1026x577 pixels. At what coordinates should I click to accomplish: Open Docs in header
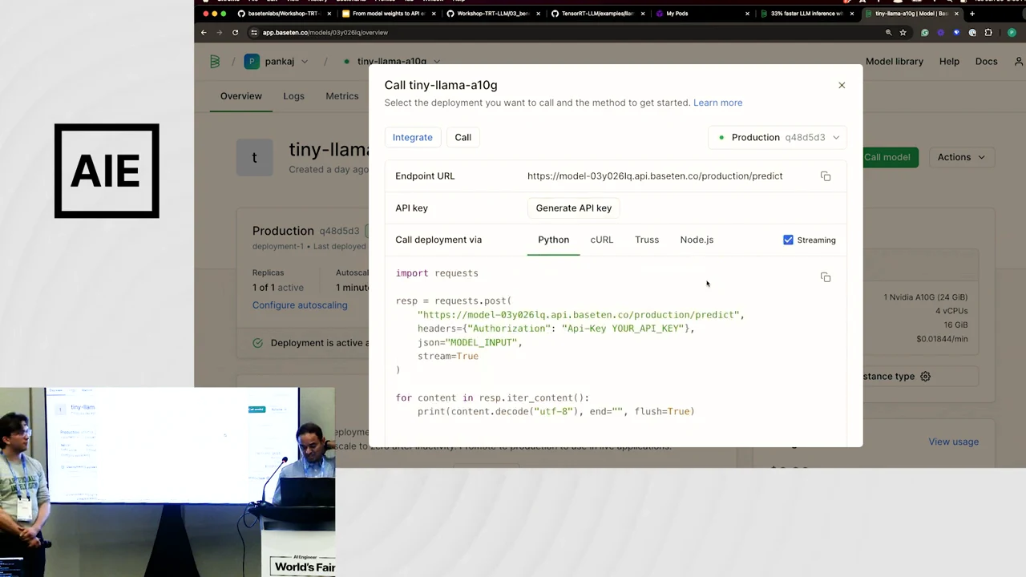pos(986,61)
